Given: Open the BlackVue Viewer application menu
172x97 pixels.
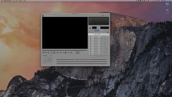Looking at the screenshot, I should 8,1.
